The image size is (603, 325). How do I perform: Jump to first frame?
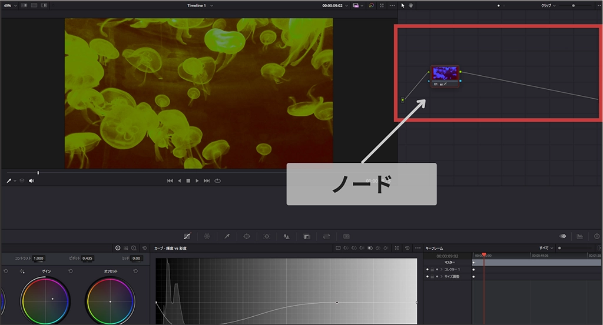coord(170,181)
